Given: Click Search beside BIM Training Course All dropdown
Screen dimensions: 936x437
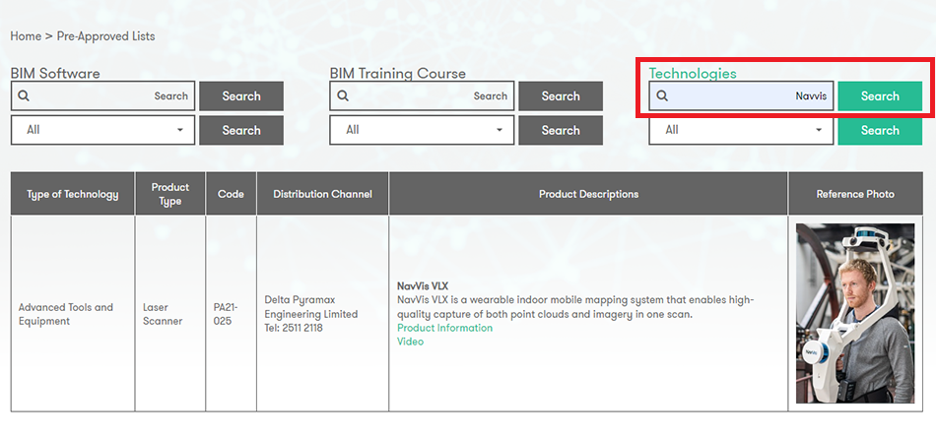Looking at the screenshot, I should (561, 130).
